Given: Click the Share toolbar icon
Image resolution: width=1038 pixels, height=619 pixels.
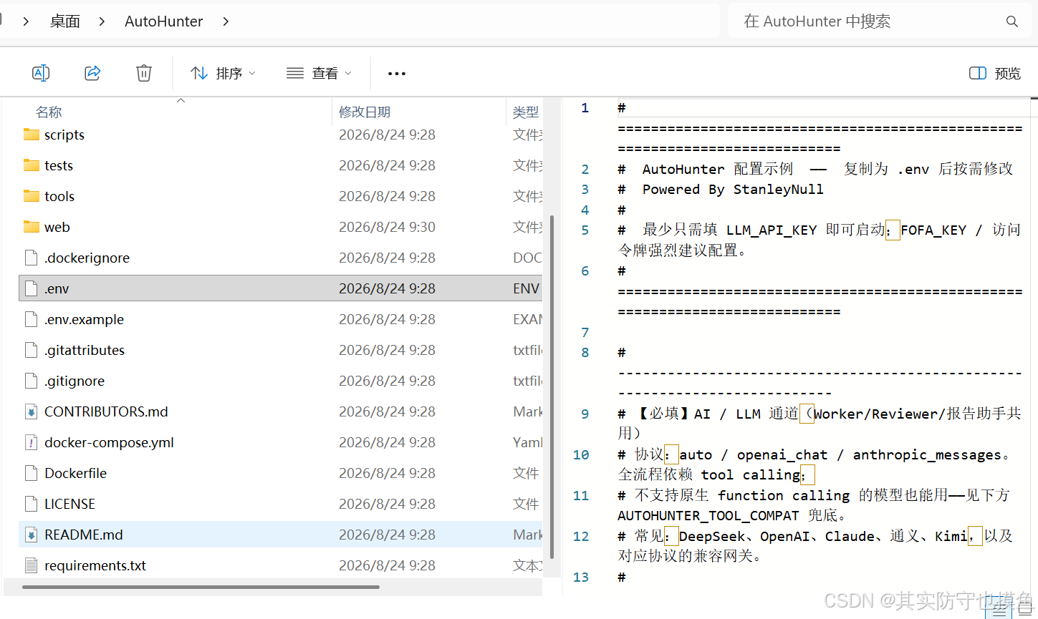Looking at the screenshot, I should coord(92,73).
